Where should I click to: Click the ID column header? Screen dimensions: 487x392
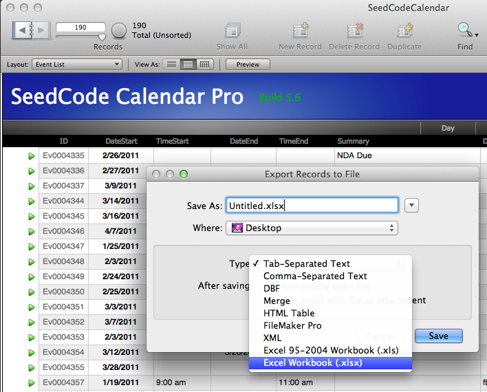pyautogui.click(x=63, y=141)
